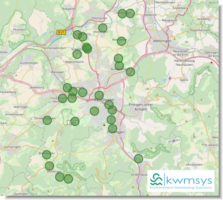This screenshot has width=223, height=200.
Task: Click the Immenhausen label
Action: tap(15, 115)
